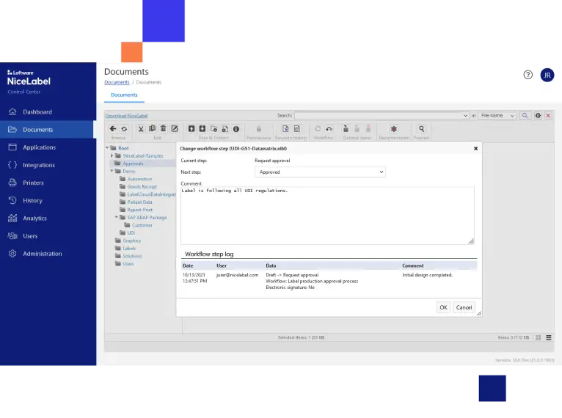Select the Documents tab
Screen dimensions: 562x418
pos(124,95)
